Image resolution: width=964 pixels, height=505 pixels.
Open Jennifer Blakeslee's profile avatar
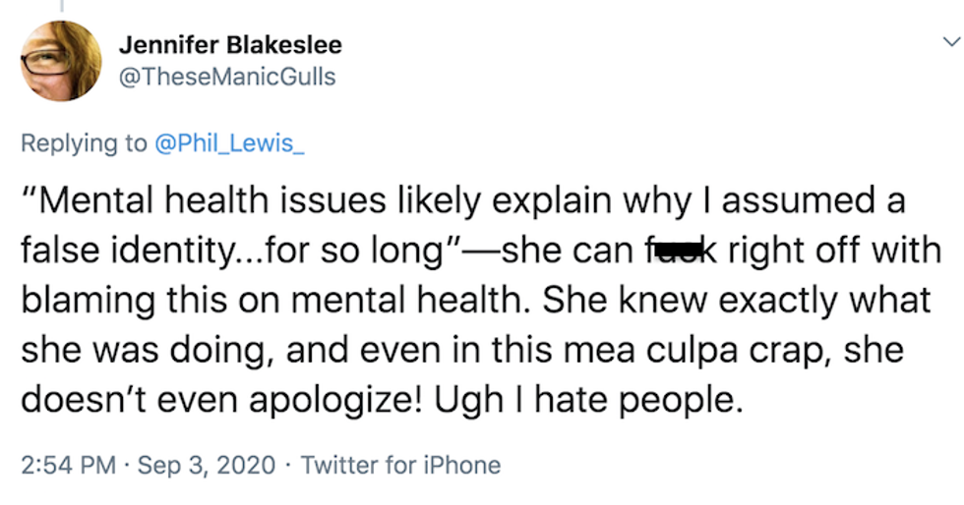tap(62, 61)
